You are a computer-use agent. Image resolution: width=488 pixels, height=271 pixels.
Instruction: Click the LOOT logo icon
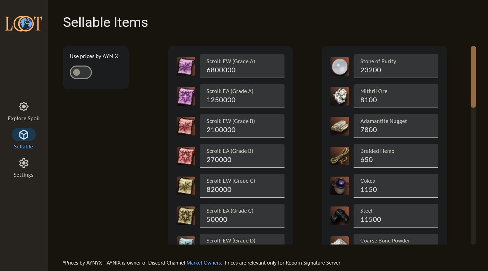pyautogui.click(x=23, y=24)
